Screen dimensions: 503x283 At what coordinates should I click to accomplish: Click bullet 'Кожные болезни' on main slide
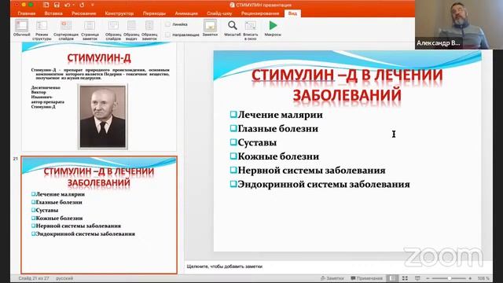278,156
